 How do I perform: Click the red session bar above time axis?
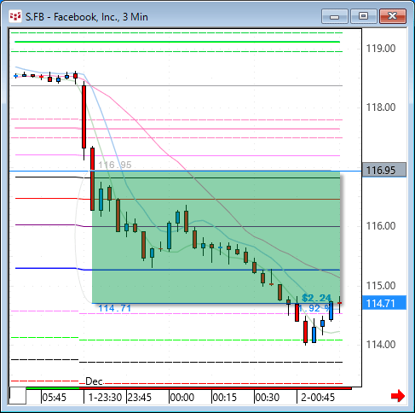[216, 388]
